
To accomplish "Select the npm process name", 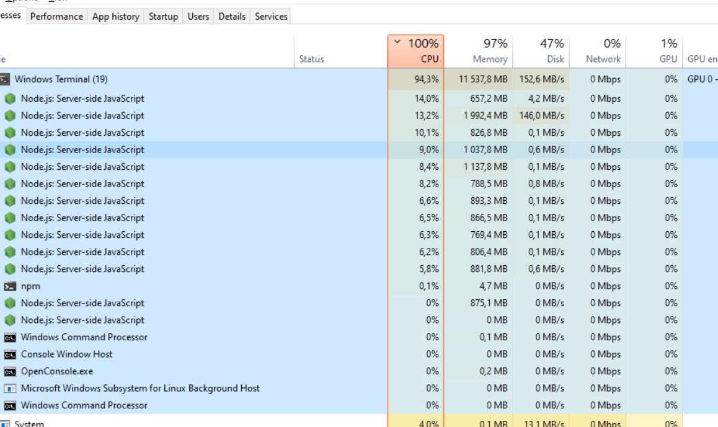I will (x=30, y=286).
